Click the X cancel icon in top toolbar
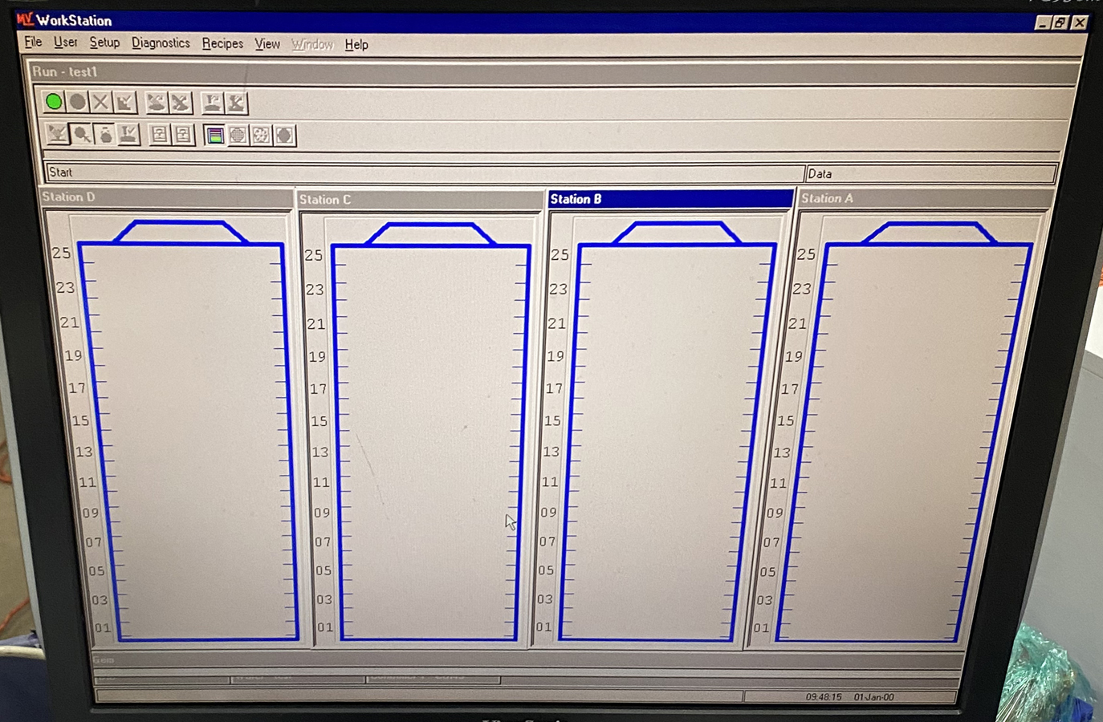 click(x=100, y=102)
